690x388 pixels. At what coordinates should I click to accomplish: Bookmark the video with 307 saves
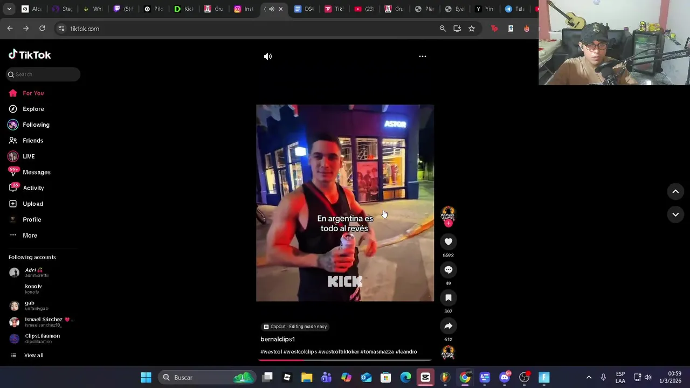pos(448,298)
